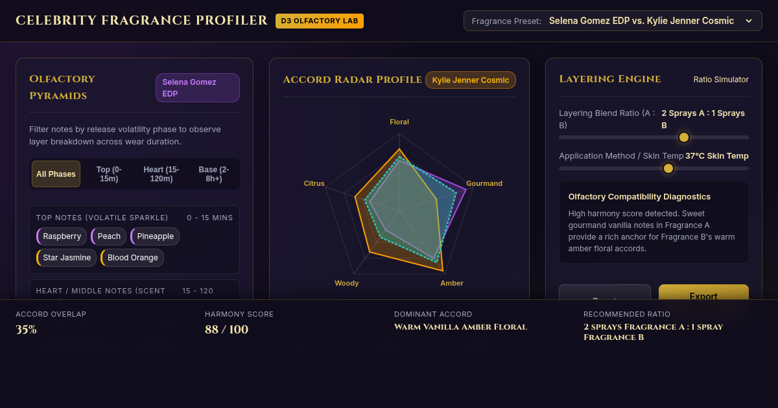Select the Star Jasmine note chip

point(66,258)
